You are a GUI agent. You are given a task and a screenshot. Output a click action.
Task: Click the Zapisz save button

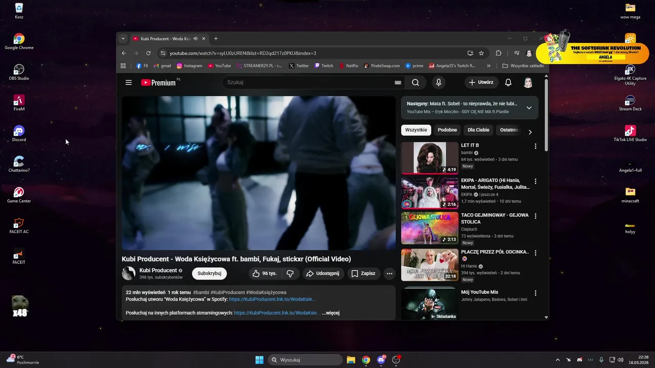pyautogui.click(x=363, y=273)
